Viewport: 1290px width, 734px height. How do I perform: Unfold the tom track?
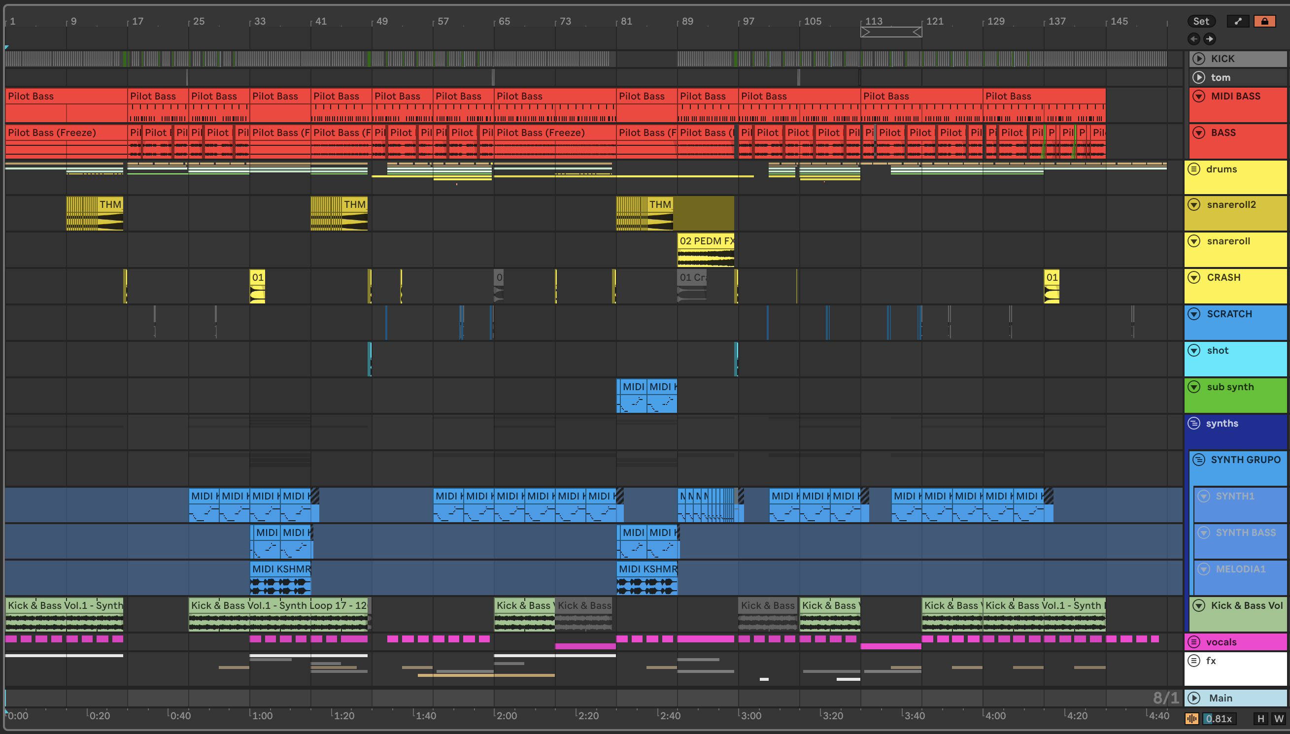coord(1199,77)
